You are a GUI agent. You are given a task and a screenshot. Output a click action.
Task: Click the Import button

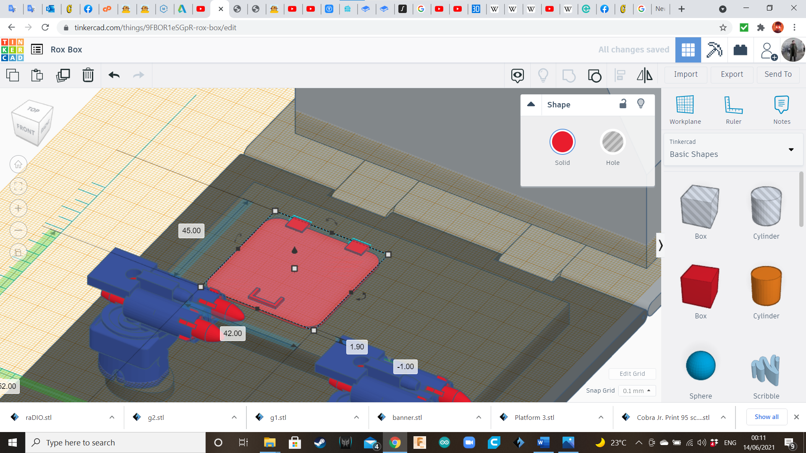point(686,74)
